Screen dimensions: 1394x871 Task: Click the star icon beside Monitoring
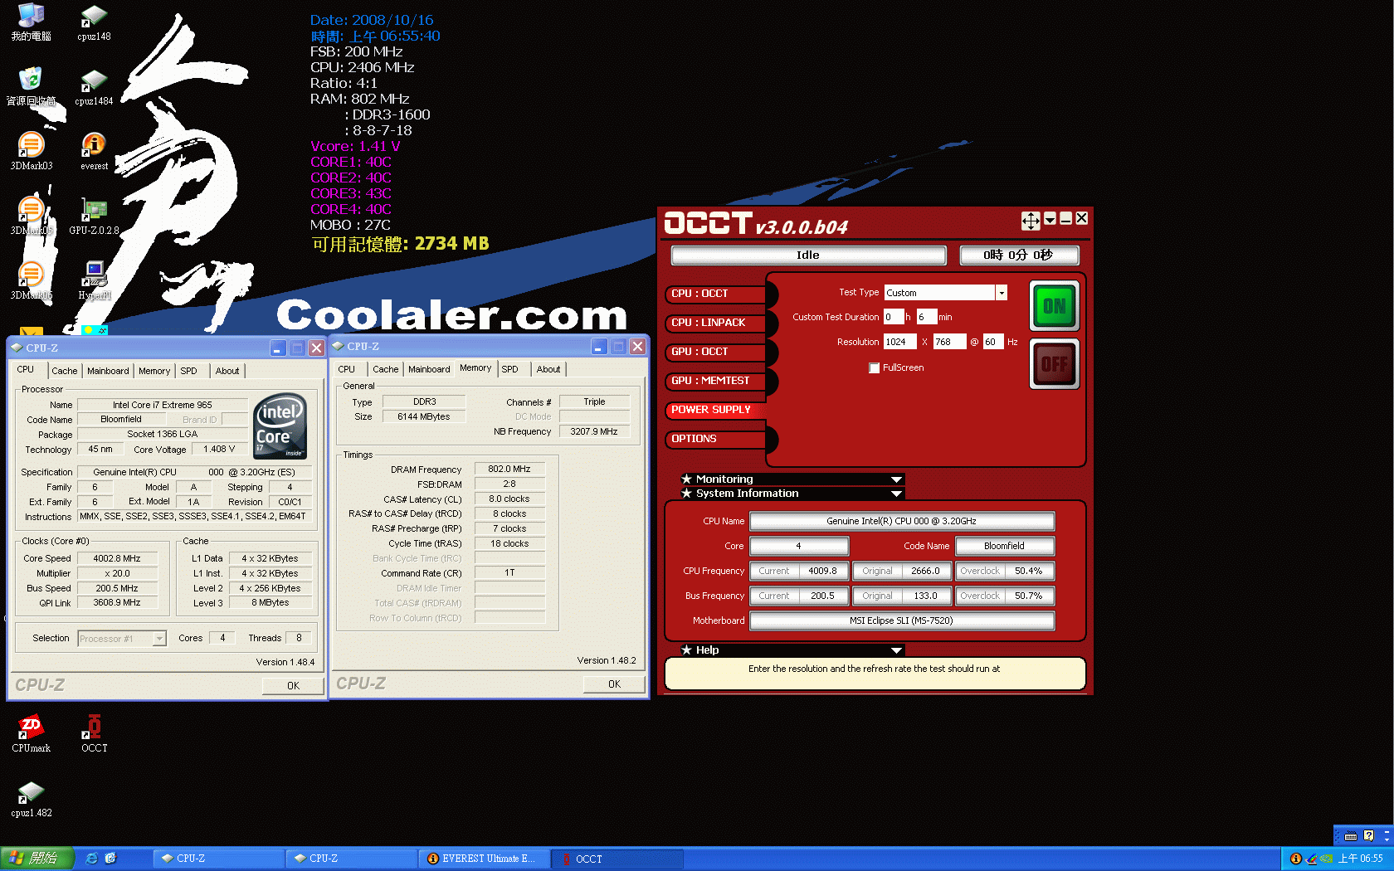tap(686, 479)
